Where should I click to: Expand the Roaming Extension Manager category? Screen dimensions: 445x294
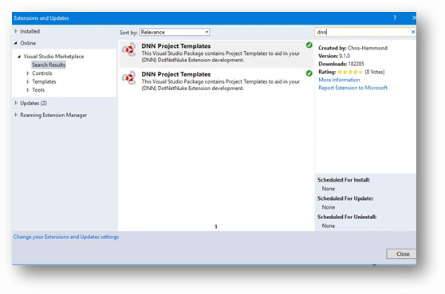tap(16, 115)
